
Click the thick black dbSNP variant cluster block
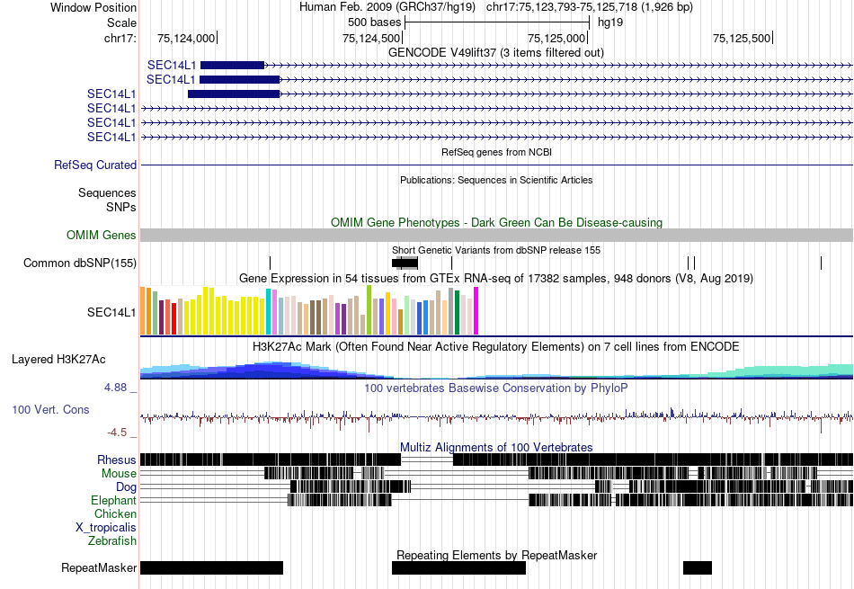pos(405,263)
